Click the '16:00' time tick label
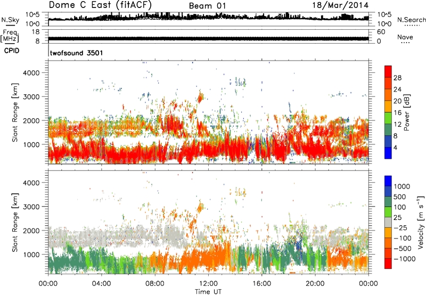The width and height of the screenshot is (426, 295). click(261, 284)
